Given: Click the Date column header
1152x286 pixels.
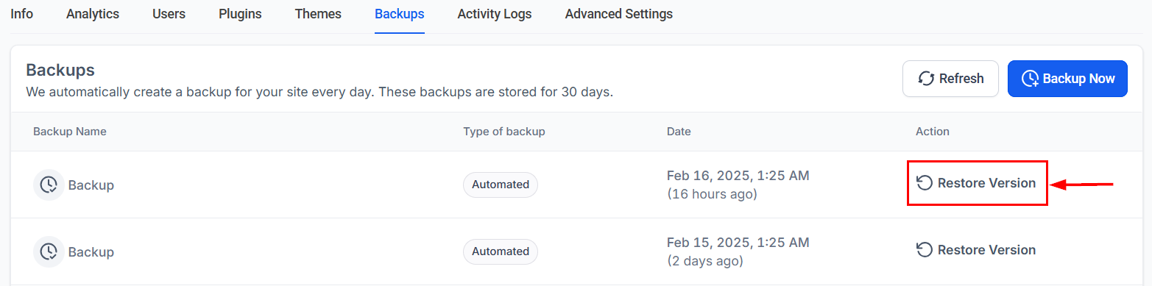Looking at the screenshot, I should (x=679, y=132).
